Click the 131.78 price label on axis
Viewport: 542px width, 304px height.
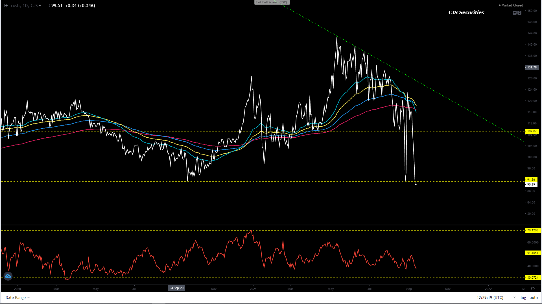pyautogui.click(x=532, y=67)
